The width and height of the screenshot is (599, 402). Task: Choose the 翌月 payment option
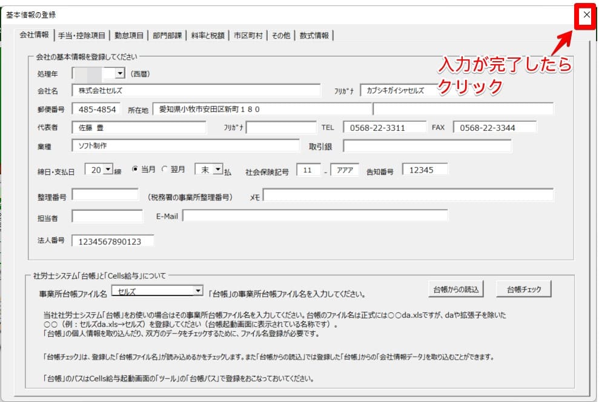coord(165,170)
